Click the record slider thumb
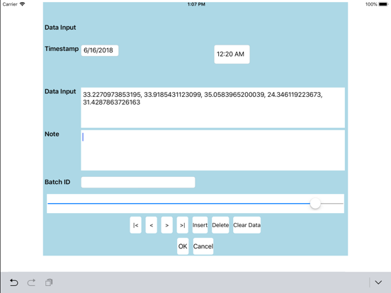 [x=315, y=204]
